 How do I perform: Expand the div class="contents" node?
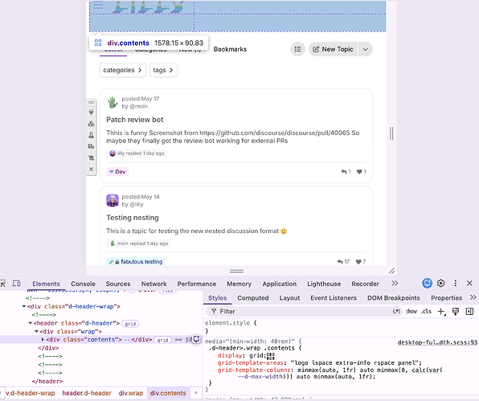(43, 340)
